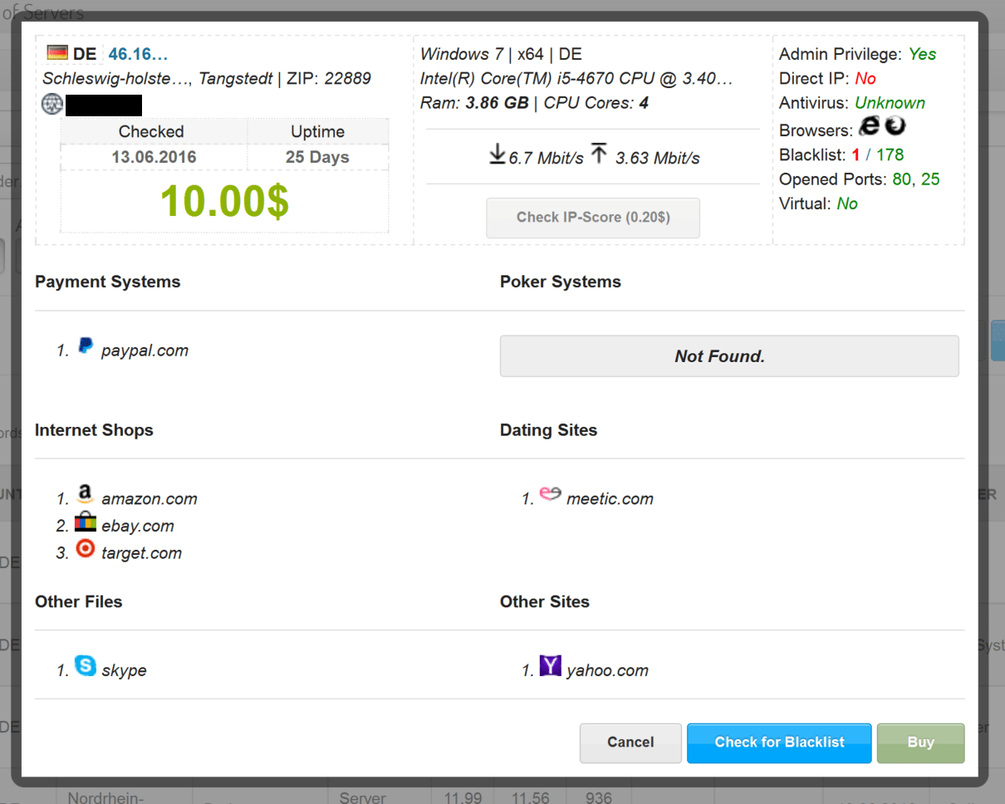1005x804 pixels.
Task: Click the Check for Blacklist button
Action: 779,743
